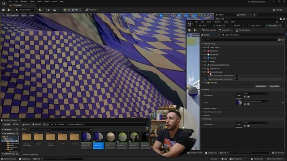Click Save All in Content Browser
287x161 pixels.
point(37,124)
